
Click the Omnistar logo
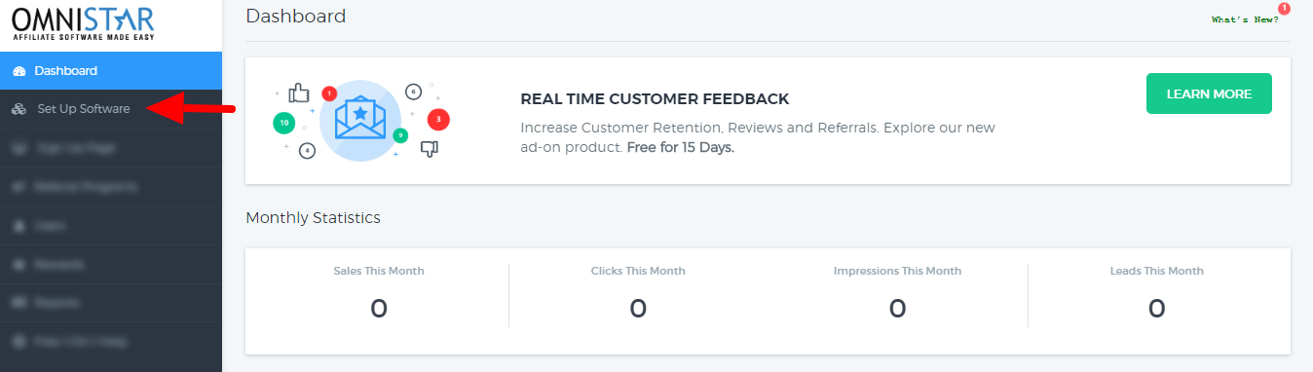coord(70,22)
